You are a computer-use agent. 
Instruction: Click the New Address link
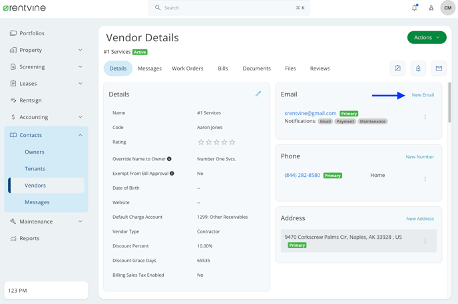point(420,219)
